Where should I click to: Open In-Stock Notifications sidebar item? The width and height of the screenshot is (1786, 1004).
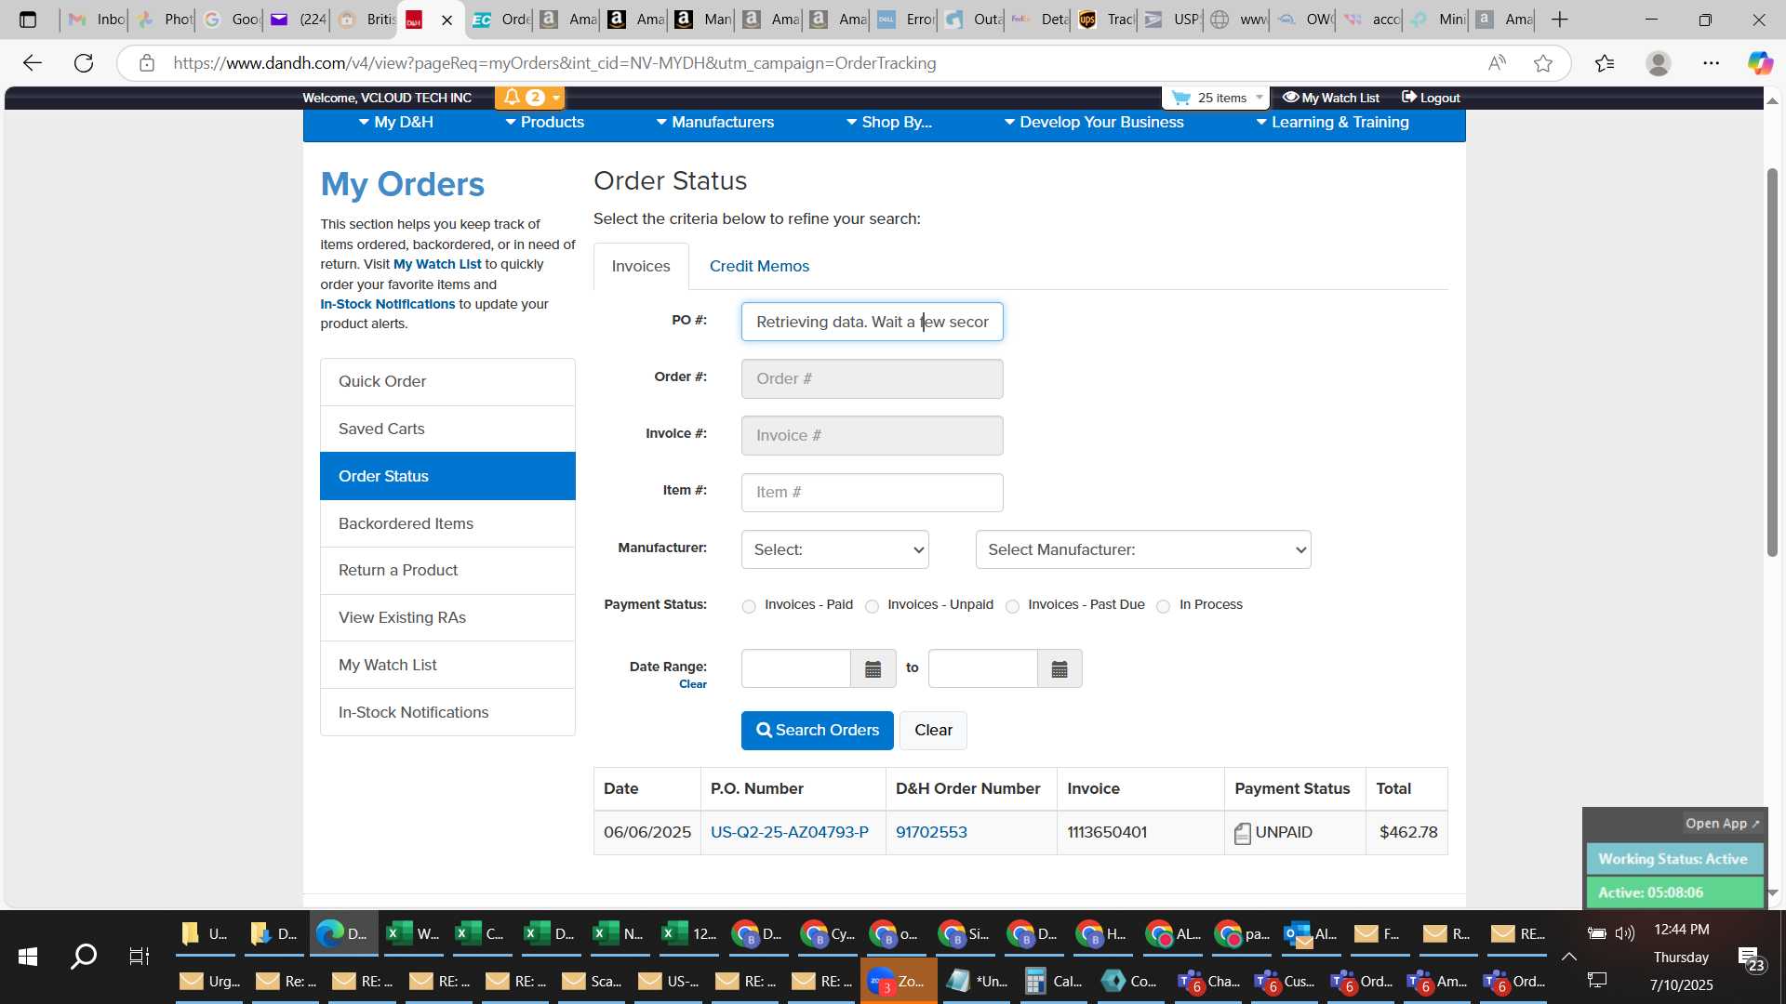pos(447,712)
